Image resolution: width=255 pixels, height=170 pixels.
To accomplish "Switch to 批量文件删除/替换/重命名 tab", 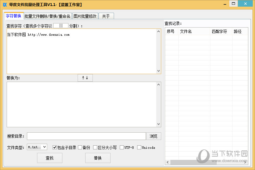I will click(x=47, y=16).
